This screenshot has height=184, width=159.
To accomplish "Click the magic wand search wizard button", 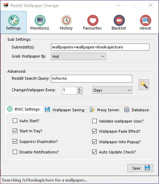I will [x=144, y=85].
